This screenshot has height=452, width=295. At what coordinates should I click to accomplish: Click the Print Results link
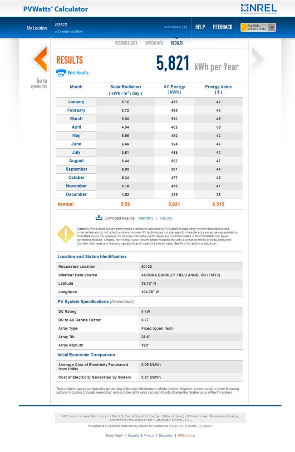78,73
